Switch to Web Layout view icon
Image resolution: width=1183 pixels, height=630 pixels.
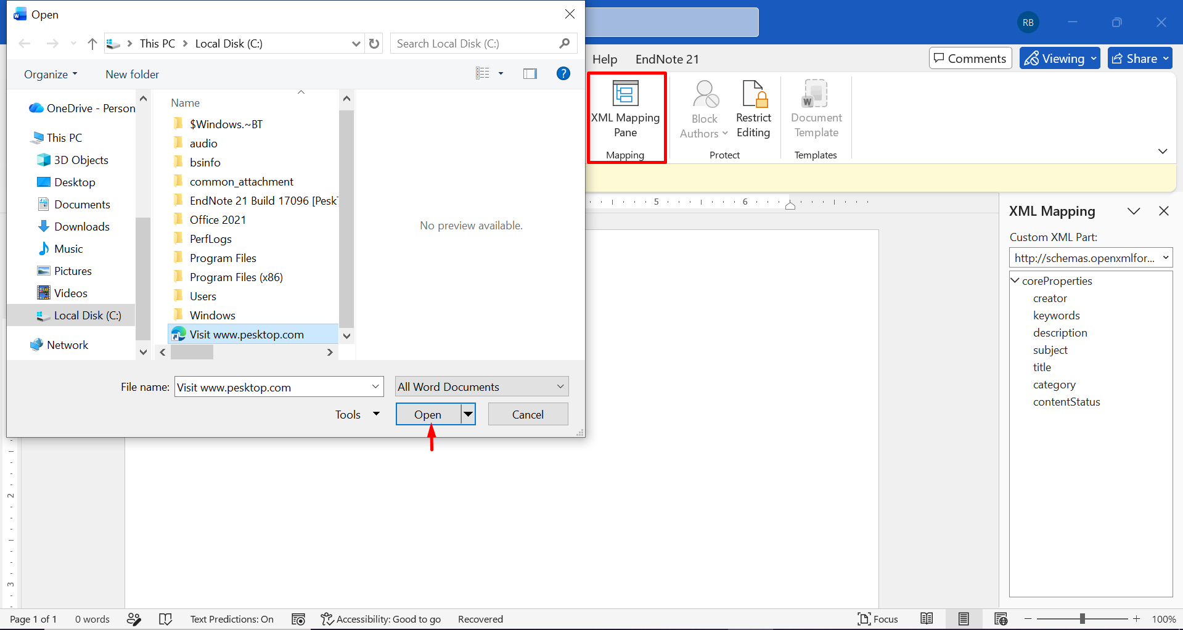click(x=1001, y=619)
